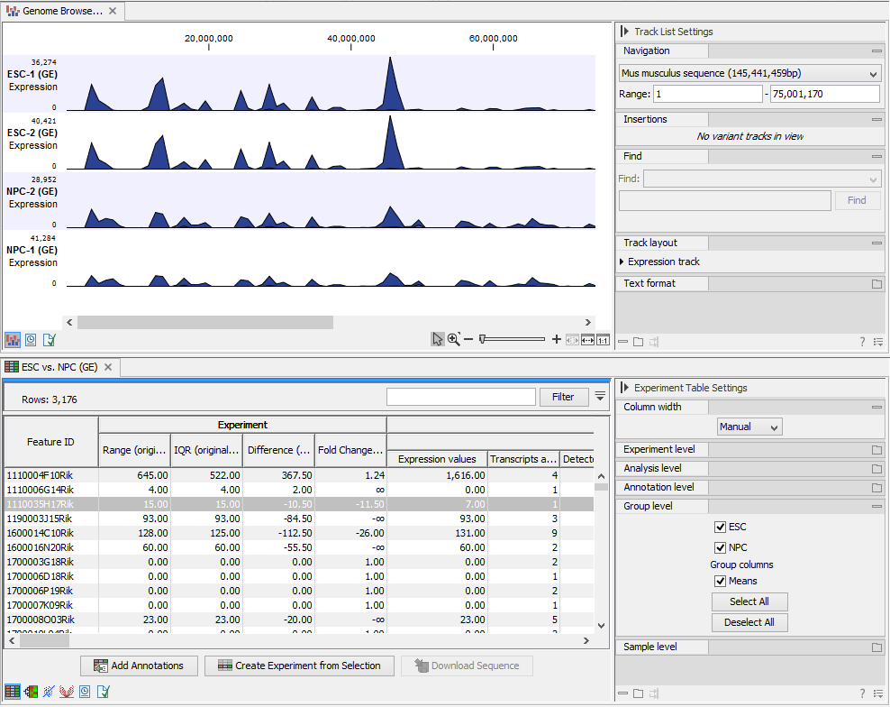The height and width of the screenshot is (707, 890).
Task: Select the zoom-in magnifier tool
Action: 453,339
